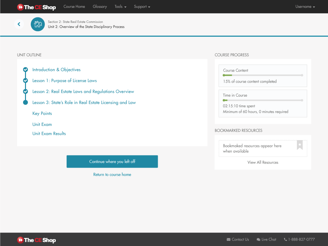328x246 pixels.
Task: Go to Course Home in navigation
Action: pos(74,7)
